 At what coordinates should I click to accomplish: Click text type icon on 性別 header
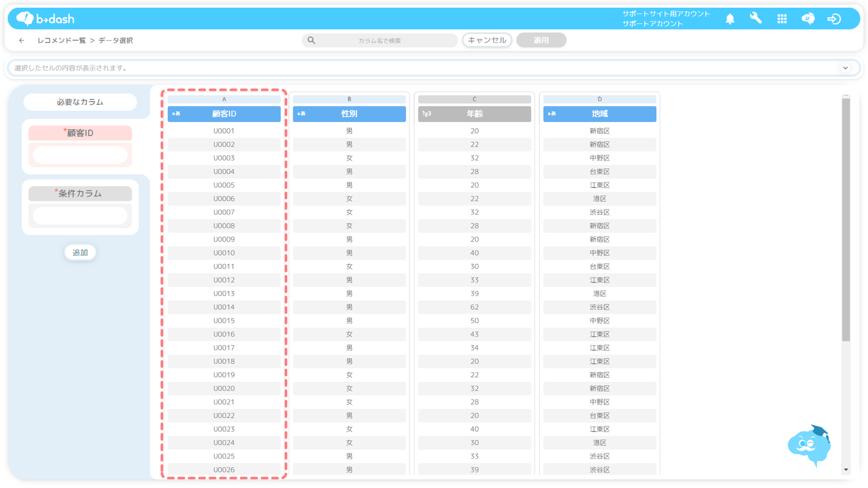tap(301, 114)
